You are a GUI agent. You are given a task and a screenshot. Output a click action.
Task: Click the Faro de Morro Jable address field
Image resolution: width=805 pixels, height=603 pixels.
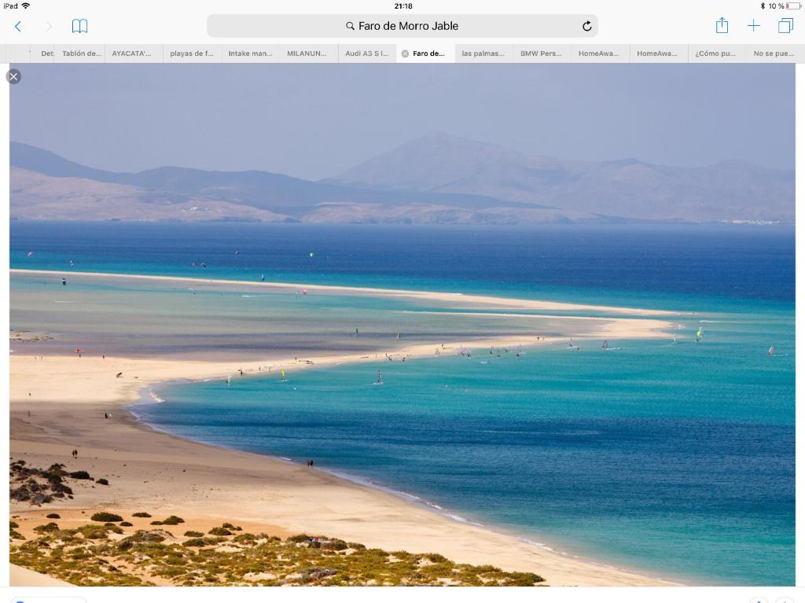tap(402, 26)
